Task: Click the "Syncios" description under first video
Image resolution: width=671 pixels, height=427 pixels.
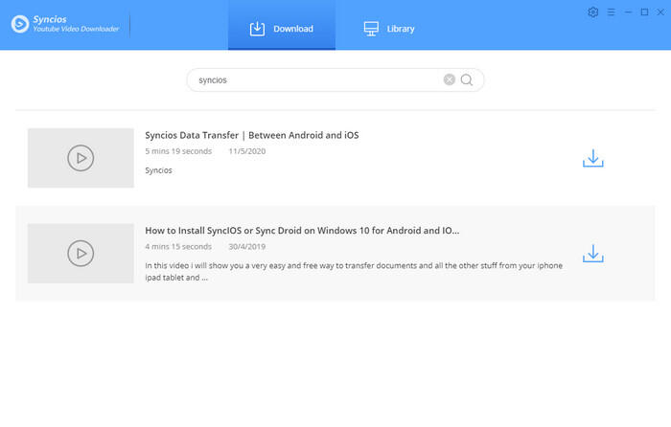Action: pos(158,170)
